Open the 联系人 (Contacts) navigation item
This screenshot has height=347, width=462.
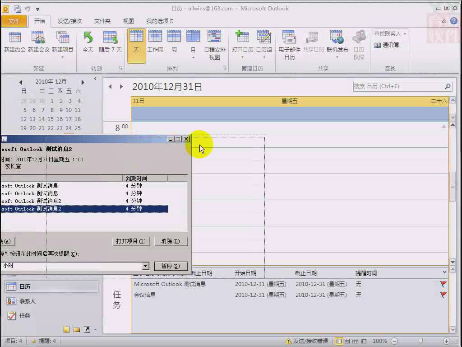(51, 301)
